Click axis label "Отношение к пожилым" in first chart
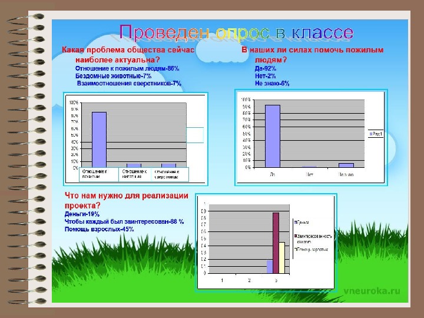This screenshot has width=424, height=318. 95,174
